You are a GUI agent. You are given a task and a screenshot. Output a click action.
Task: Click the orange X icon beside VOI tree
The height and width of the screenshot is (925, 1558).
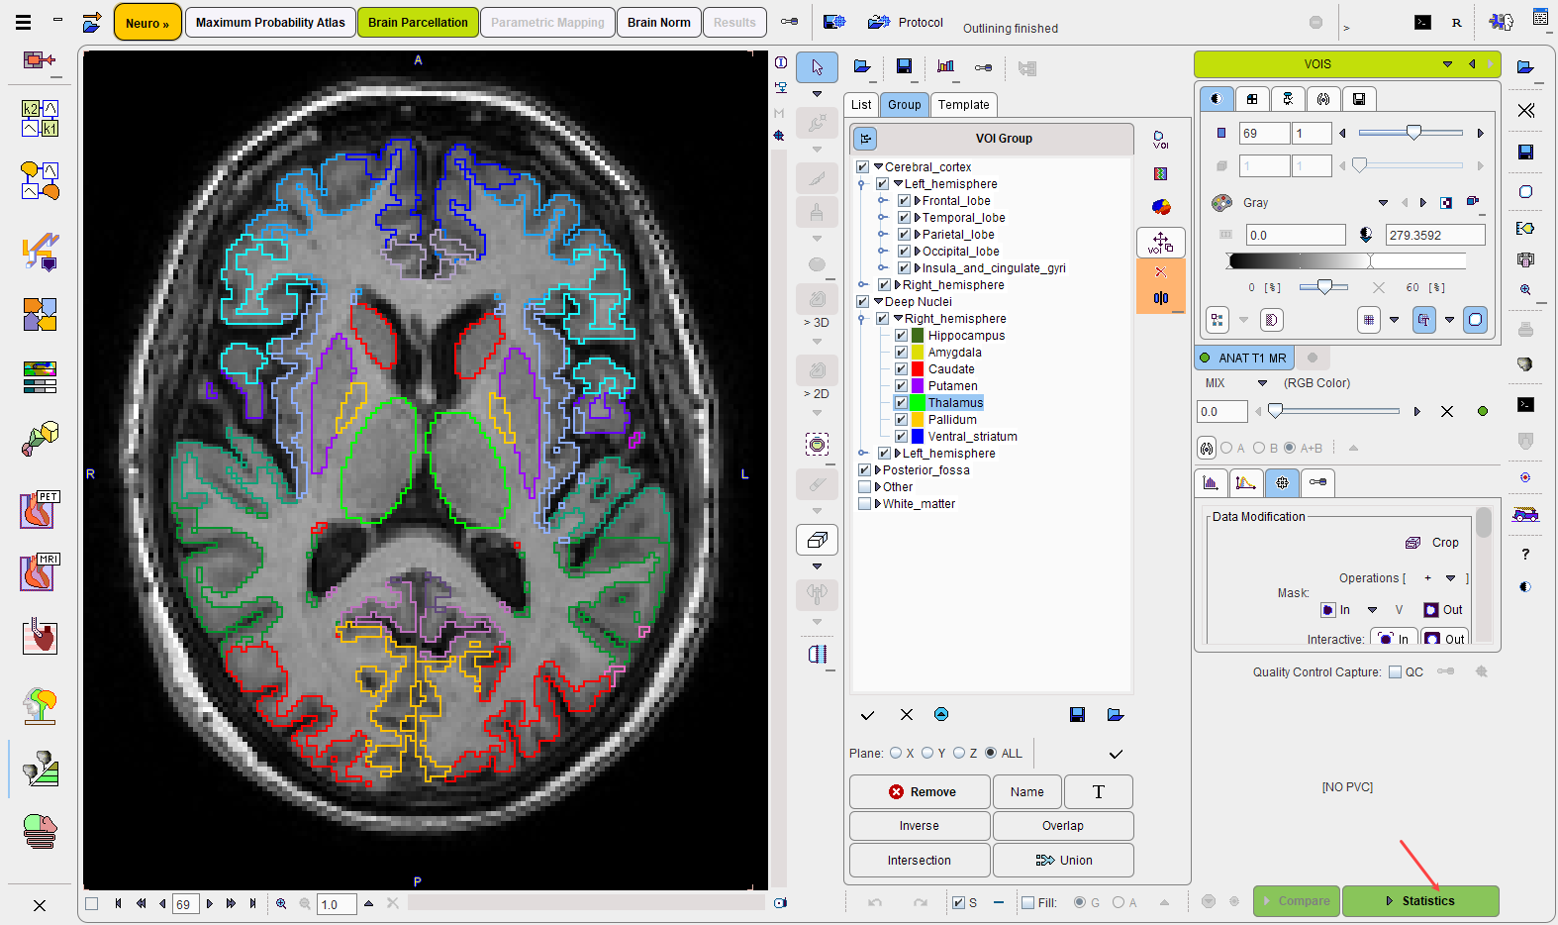[x=1161, y=272]
